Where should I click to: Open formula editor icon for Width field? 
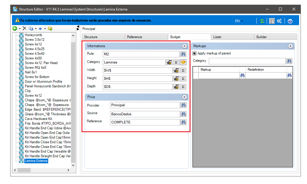[x=176, y=70]
